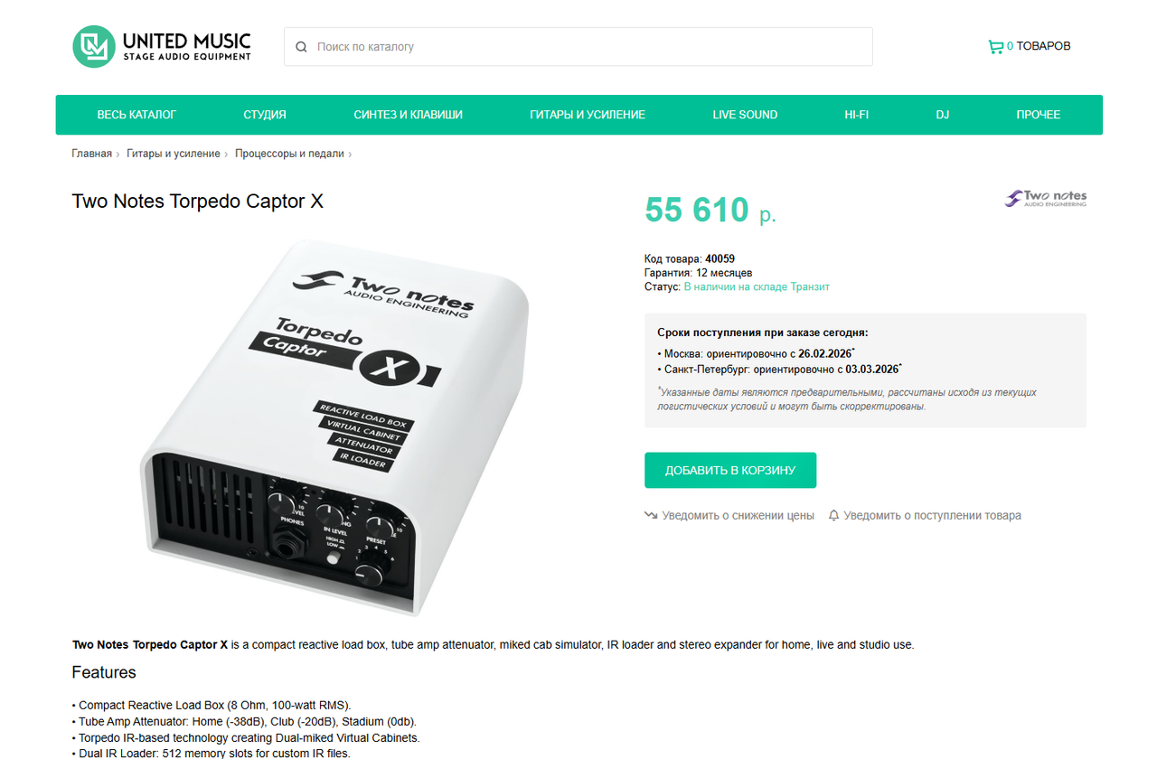Focus the catalog search field

[578, 47]
